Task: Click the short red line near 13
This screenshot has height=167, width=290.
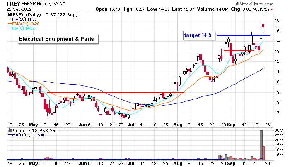Action: 239,50
